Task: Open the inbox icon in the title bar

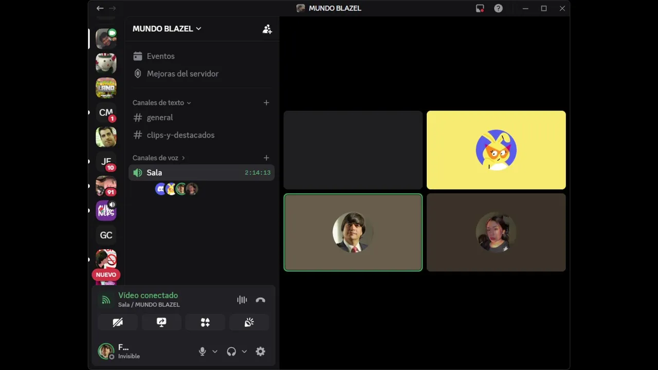Action: pos(480,8)
